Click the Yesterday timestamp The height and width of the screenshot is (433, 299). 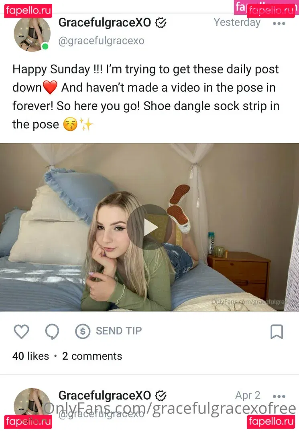pos(237,22)
